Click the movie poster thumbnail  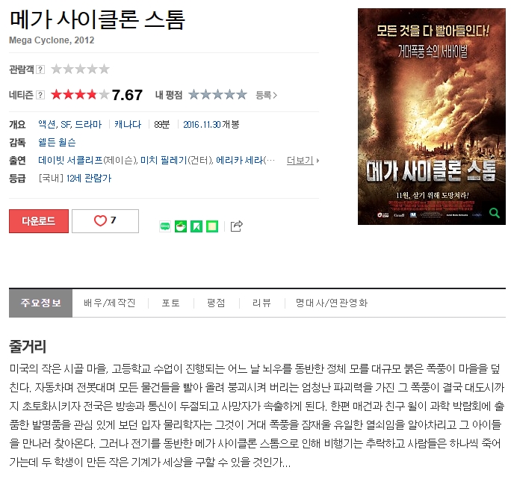[x=432, y=117]
